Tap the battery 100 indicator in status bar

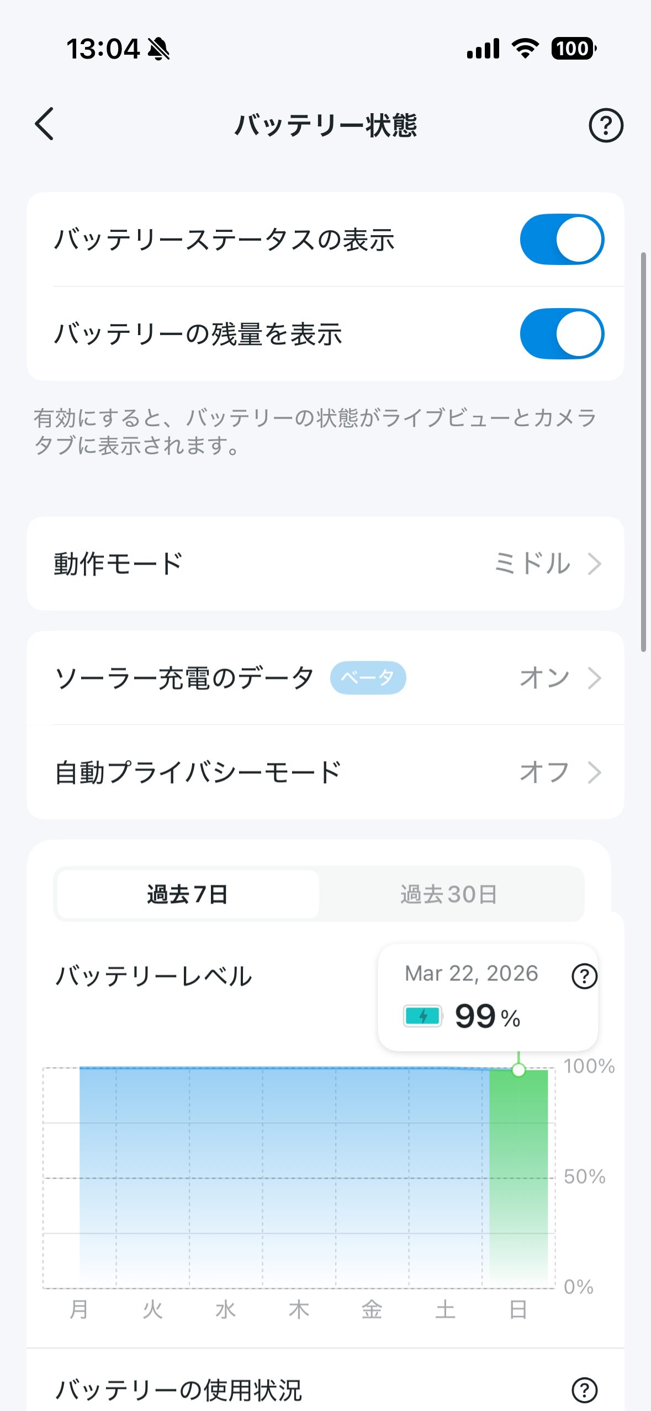574,49
